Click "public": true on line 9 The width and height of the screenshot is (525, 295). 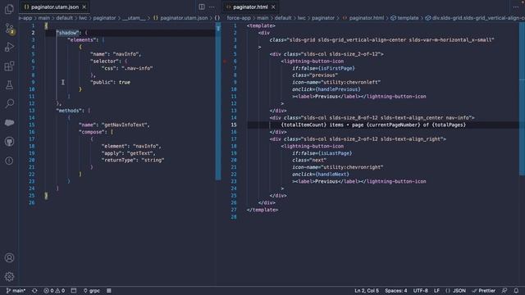[110, 82]
